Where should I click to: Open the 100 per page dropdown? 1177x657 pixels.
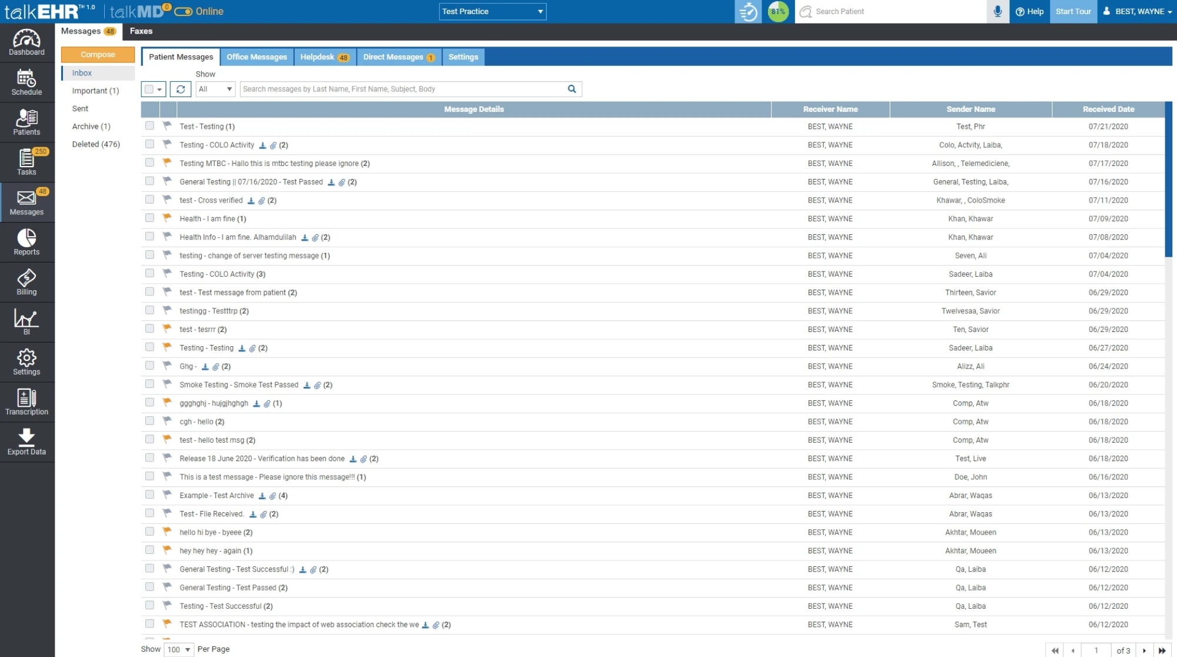click(x=179, y=649)
